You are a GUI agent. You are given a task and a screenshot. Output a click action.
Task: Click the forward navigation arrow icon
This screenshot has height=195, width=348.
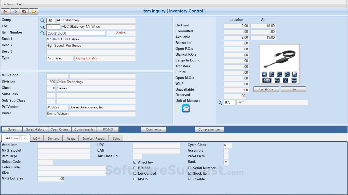15,11
